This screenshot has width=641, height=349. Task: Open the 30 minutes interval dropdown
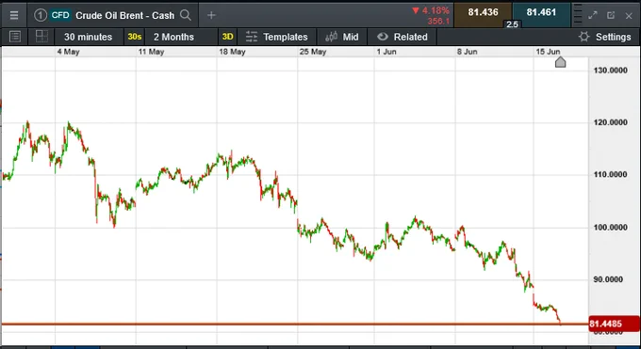coord(88,37)
